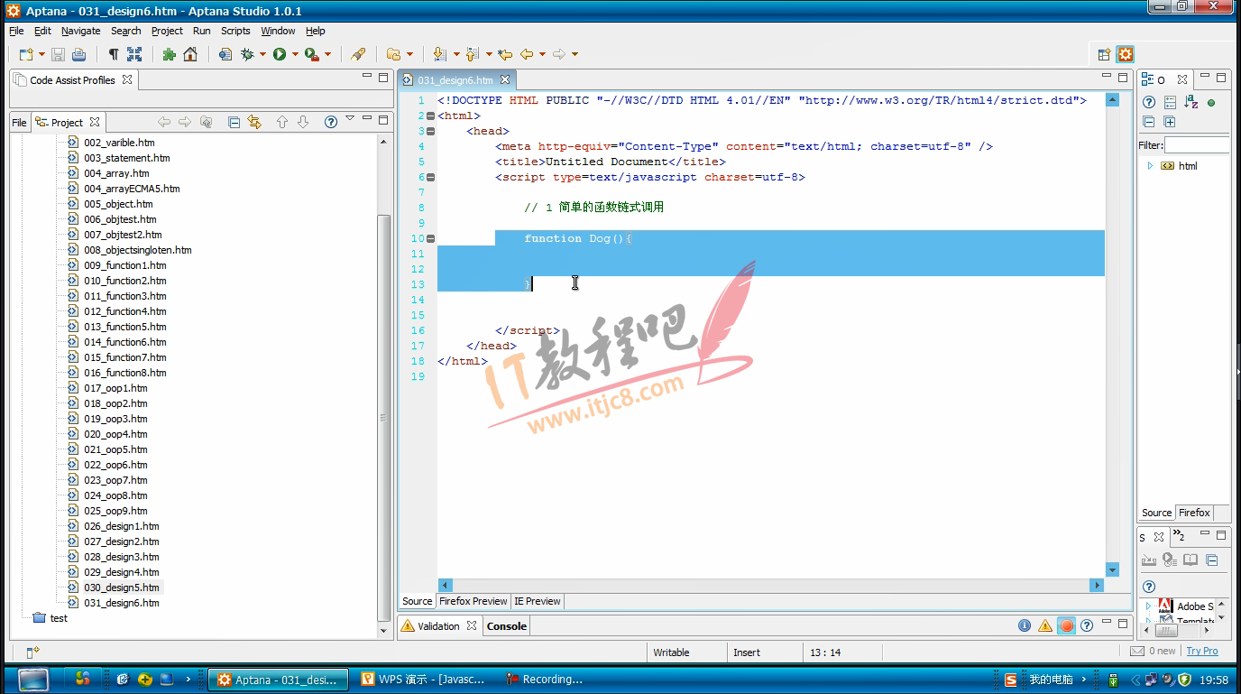Open the Navigate menu

(80, 31)
